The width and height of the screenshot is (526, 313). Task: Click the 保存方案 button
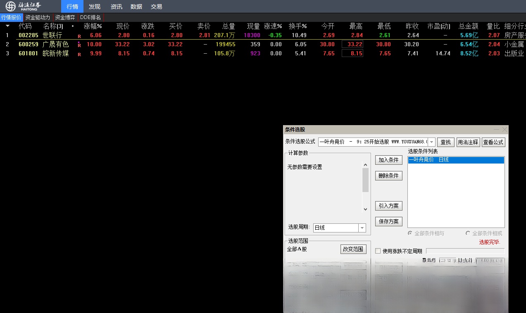[388, 221]
